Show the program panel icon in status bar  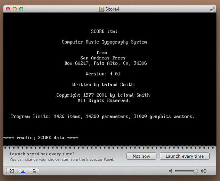[23, 171]
